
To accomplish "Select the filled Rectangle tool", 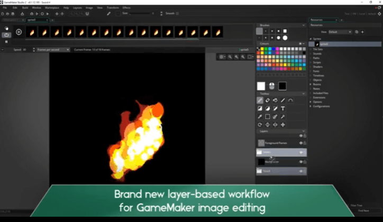I will pos(260,108).
